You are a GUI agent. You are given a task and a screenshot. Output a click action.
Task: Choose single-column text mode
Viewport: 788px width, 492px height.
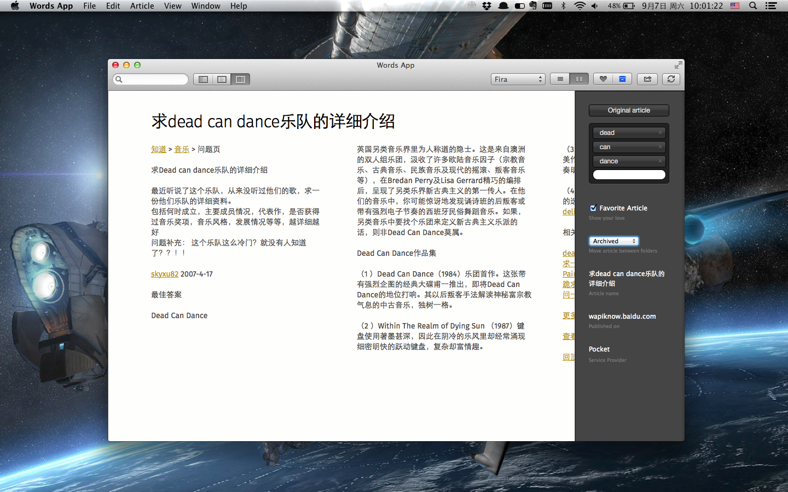pos(560,79)
